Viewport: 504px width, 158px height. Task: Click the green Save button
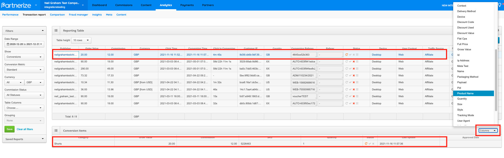click(10, 129)
